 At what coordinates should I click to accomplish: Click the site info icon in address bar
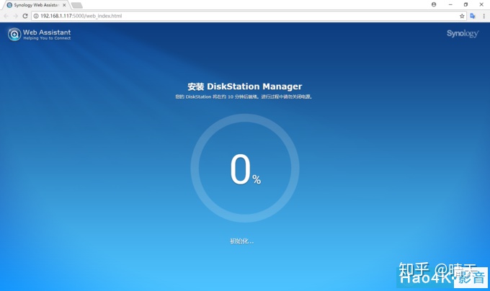[36, 16]
